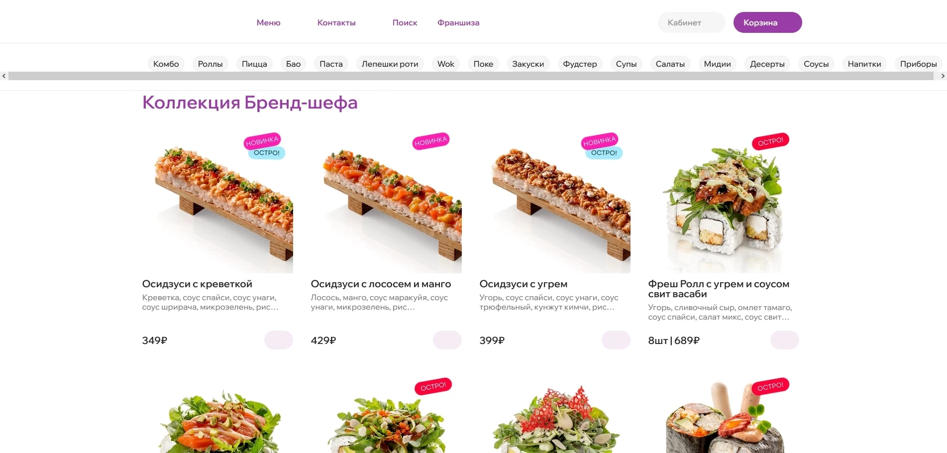Screen dimensions: 947x453
Task: Open Поиск in the header
Action: click(x=405, y=22)
